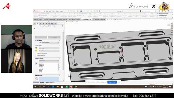Click the help icon in PropertyManager header

(x=63, y=26)
